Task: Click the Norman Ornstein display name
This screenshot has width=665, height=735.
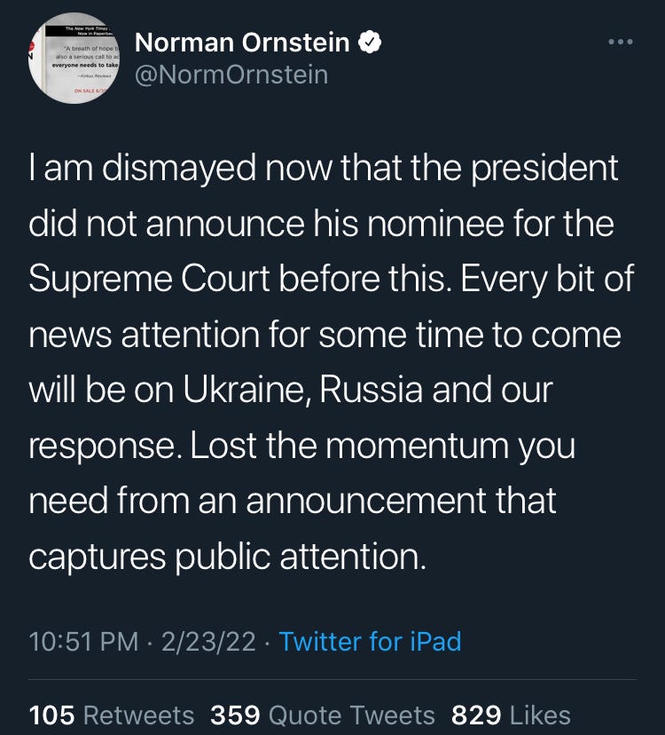Action: pos(242,43)
